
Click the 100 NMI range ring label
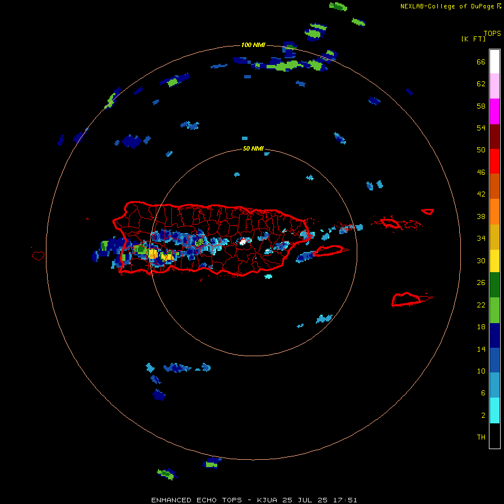(x=253, y=45)
